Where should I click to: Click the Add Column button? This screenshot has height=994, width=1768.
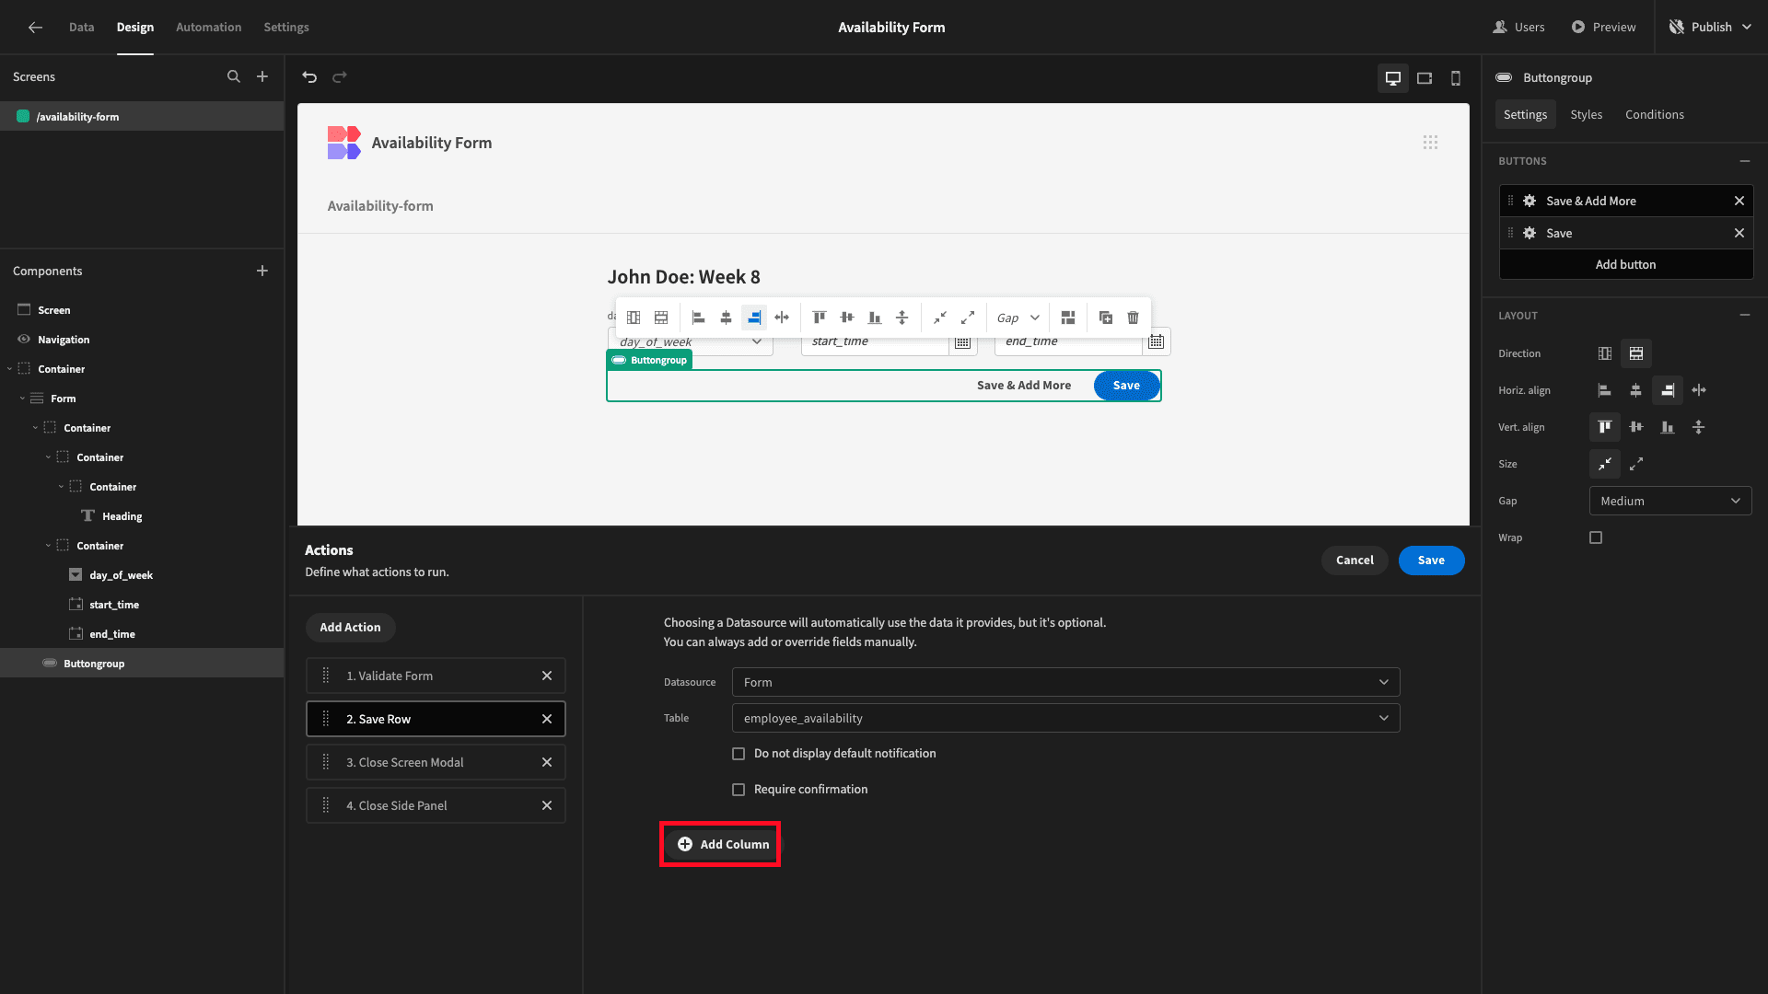click(723, 844)
